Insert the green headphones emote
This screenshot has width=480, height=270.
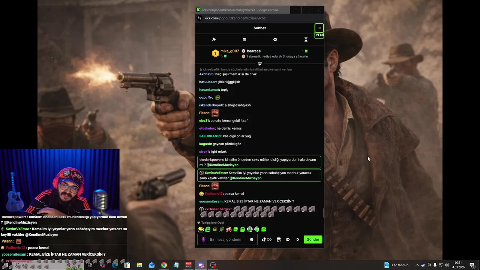[x=256, y=229]
